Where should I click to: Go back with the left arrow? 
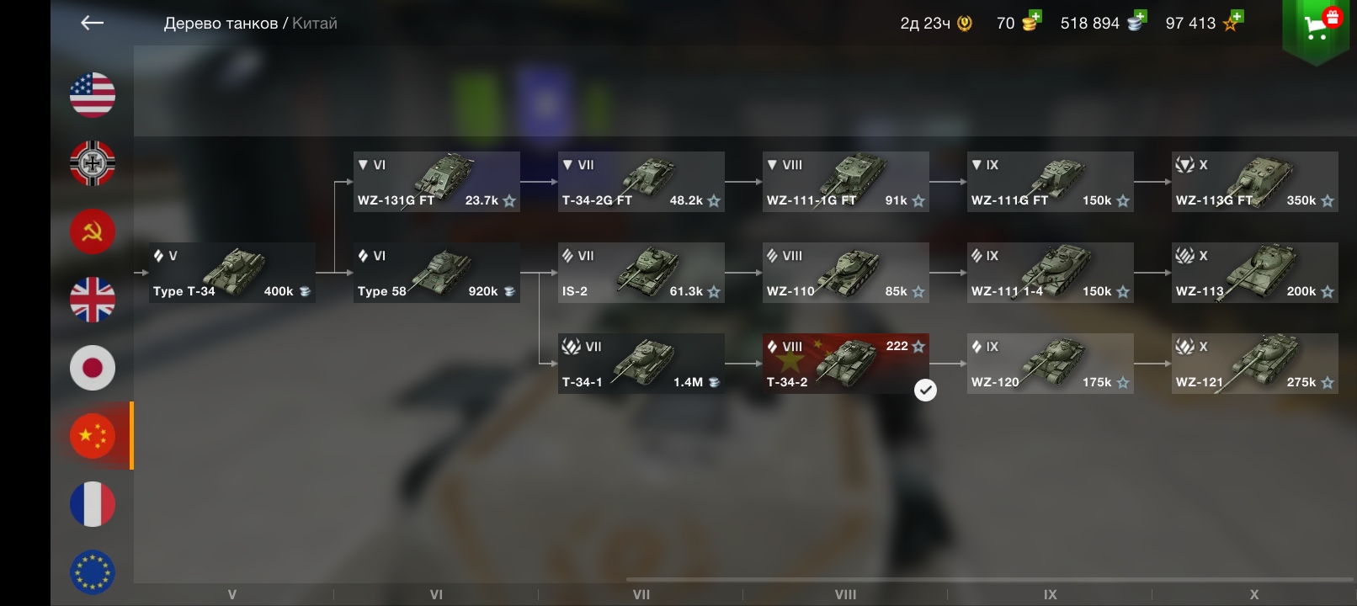[92, 24]
